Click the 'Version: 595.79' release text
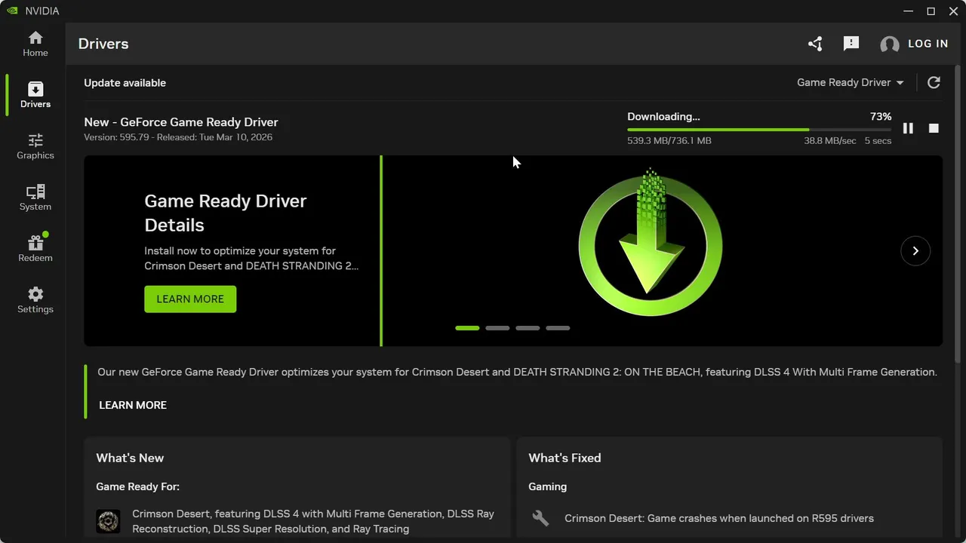Screen dimensions: 966x543 click(x=178, y=137)
